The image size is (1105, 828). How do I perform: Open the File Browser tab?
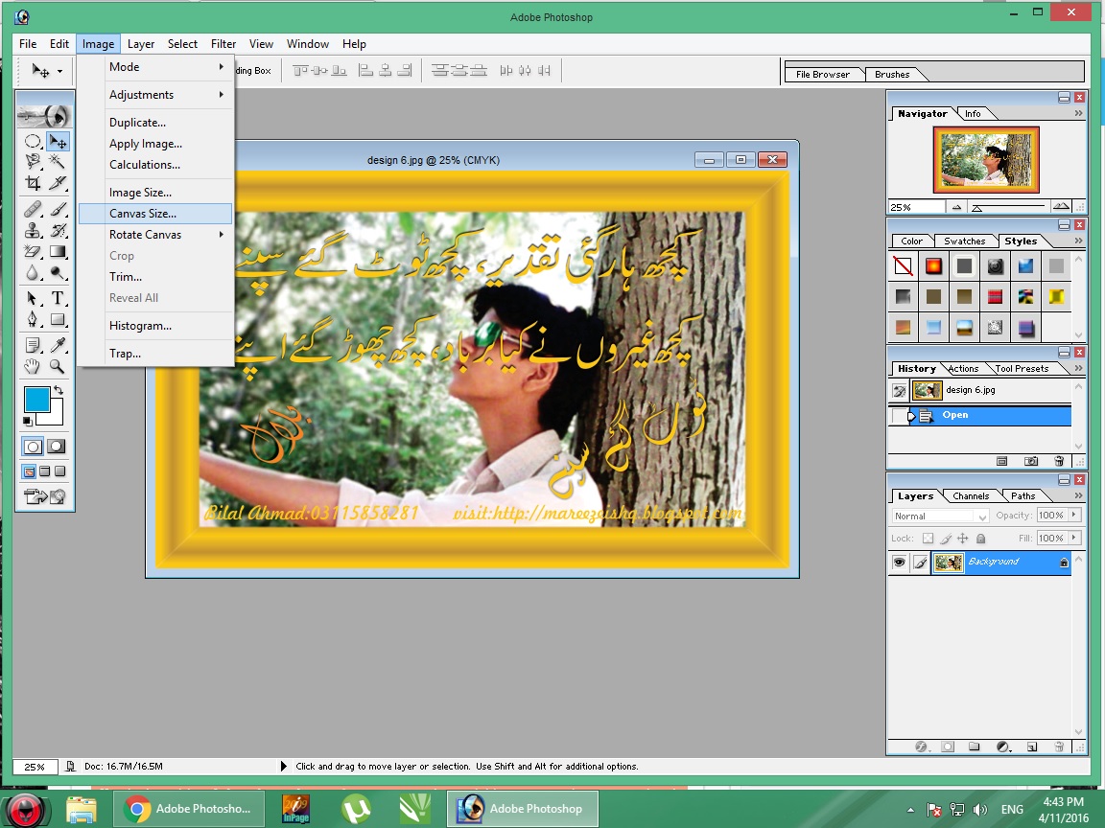coord(822,75)
